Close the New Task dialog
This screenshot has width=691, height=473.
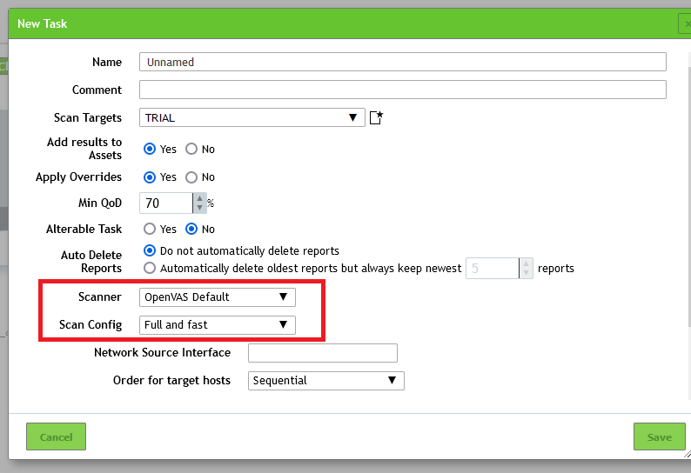pyautogui.click(x=685, y=23)
